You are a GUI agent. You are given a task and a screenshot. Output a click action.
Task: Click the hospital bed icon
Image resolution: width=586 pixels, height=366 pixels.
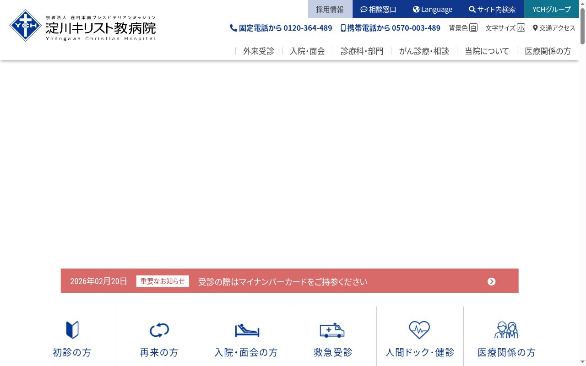click(x=247, y=330)
